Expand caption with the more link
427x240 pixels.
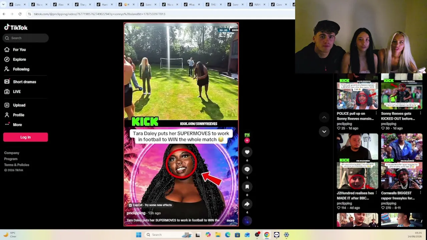click(231, 220)
